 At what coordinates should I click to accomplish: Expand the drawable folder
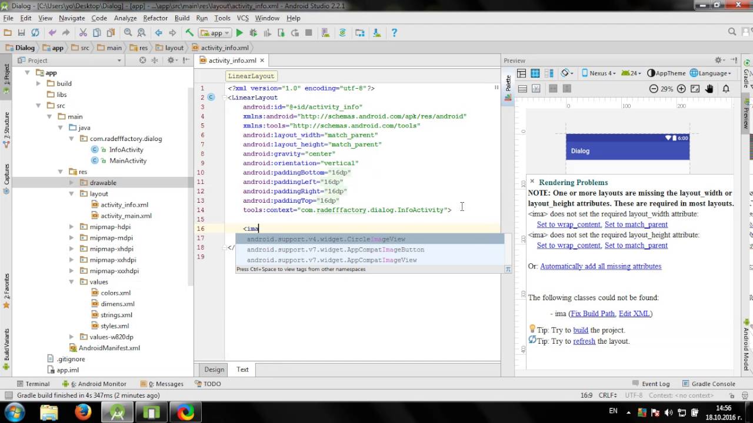pyautogui.click(x=72, y=183)
